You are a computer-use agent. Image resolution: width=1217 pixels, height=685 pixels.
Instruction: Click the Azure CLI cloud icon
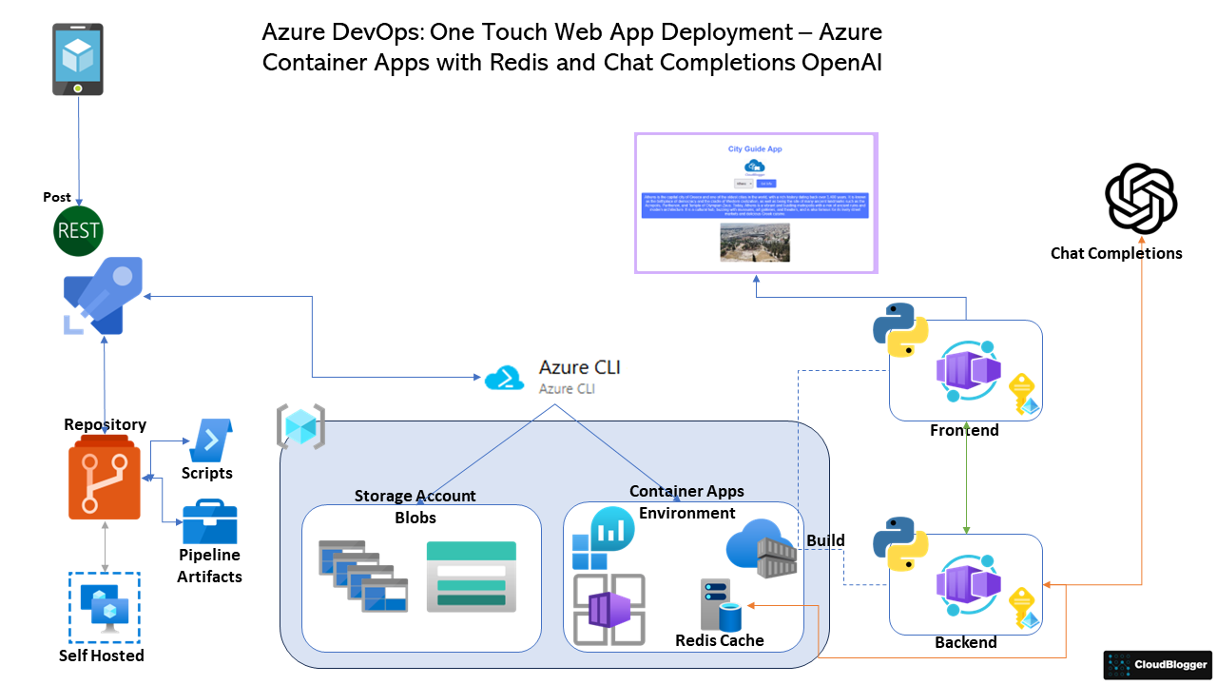[x=505, y=378]
